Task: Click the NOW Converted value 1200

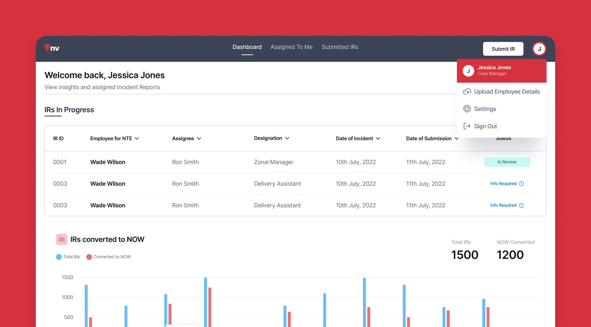Action: point(510,255)
